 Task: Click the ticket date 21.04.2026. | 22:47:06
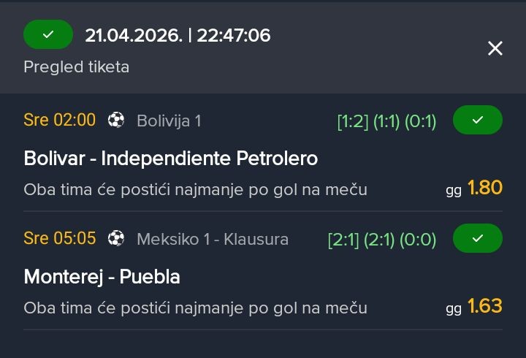[178, 35]
